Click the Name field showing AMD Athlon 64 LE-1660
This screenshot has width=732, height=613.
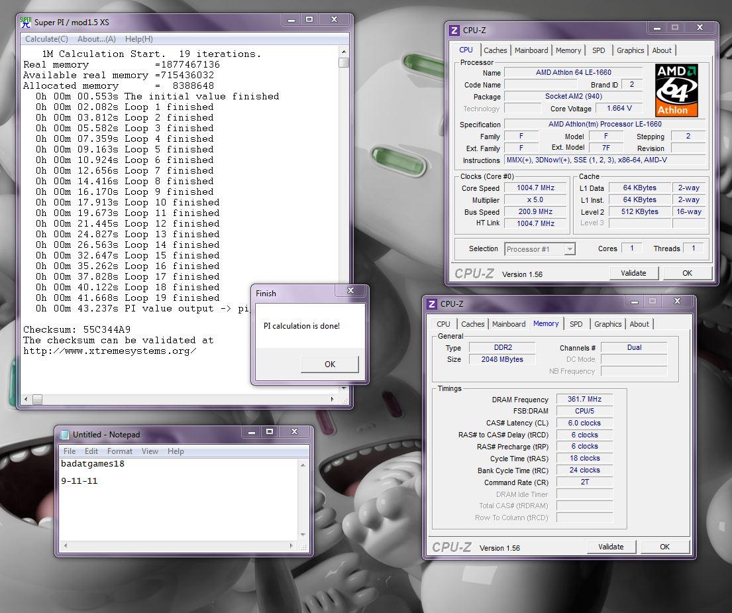point(573,72)
